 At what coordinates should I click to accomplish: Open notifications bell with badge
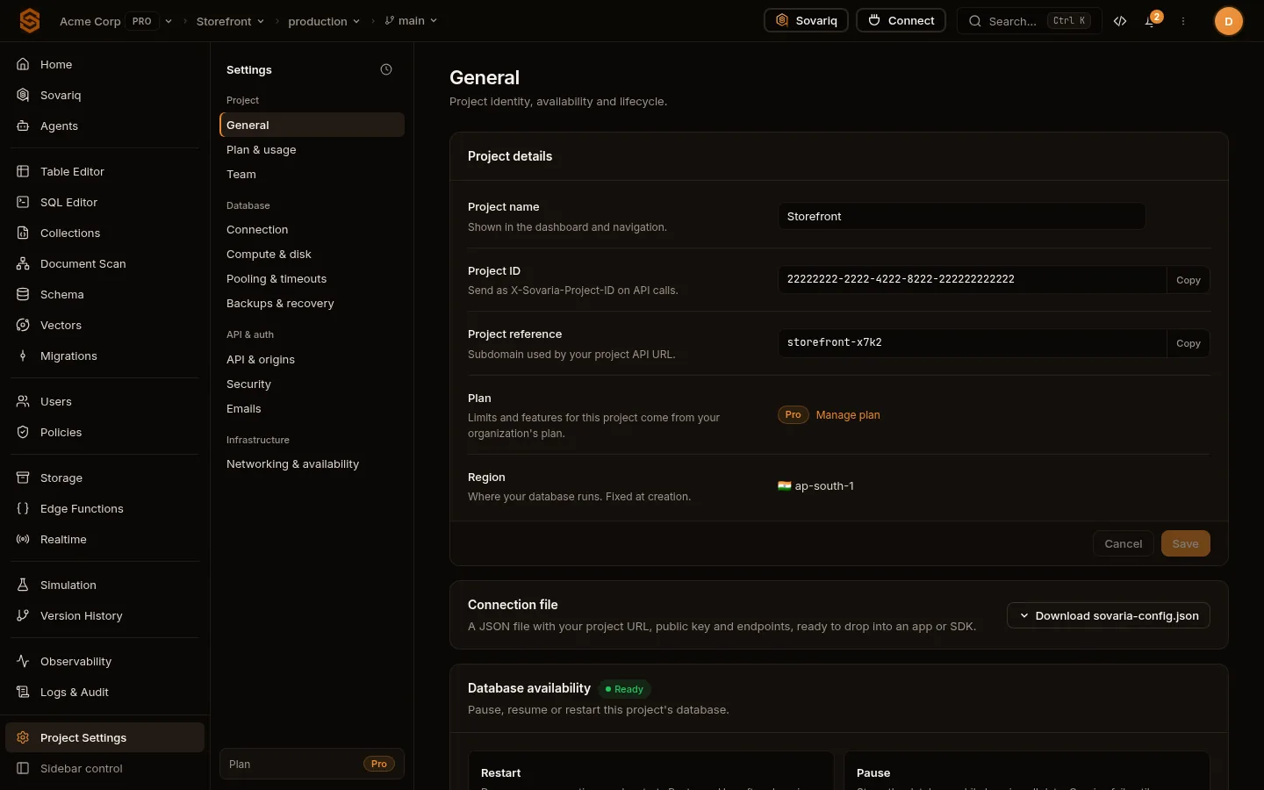(1152, 20)
